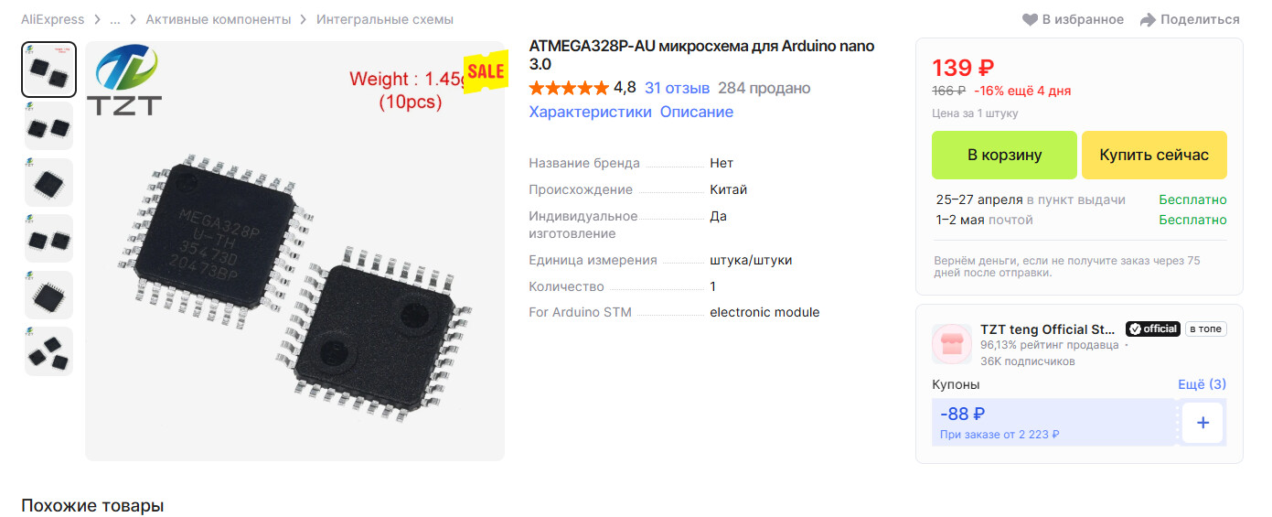Expand the collapsed breadcrumb ellipsis
1272x517 pixels.
[114, 19]
